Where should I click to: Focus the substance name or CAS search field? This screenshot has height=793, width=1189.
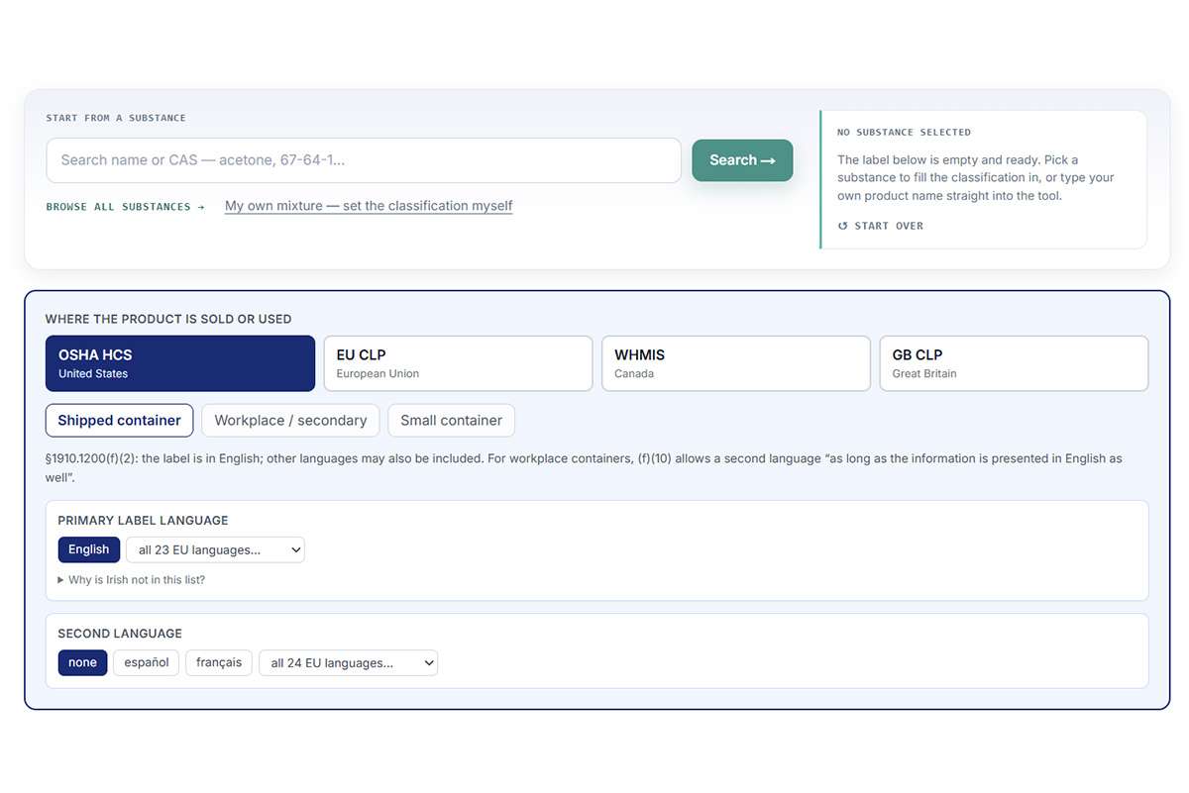pyautogui.click(x=364, y=160)
